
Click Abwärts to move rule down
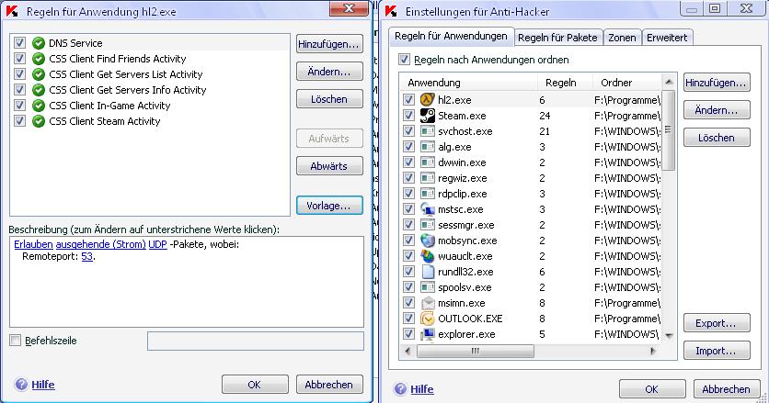click(x=329, y=166)
